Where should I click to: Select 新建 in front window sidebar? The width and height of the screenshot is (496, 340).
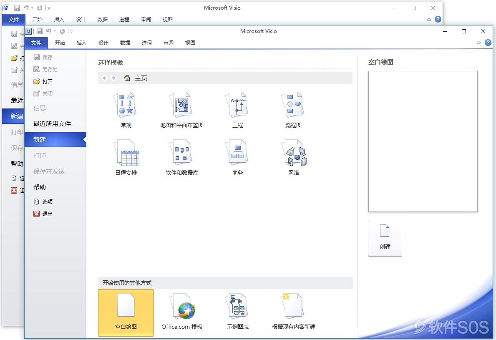[x=55, y=139]
